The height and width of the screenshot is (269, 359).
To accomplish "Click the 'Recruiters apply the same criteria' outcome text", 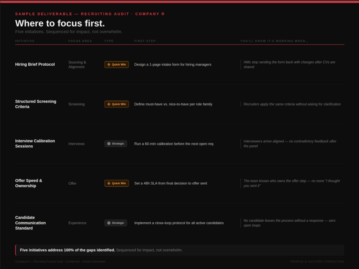I will [x=292, y=104].
